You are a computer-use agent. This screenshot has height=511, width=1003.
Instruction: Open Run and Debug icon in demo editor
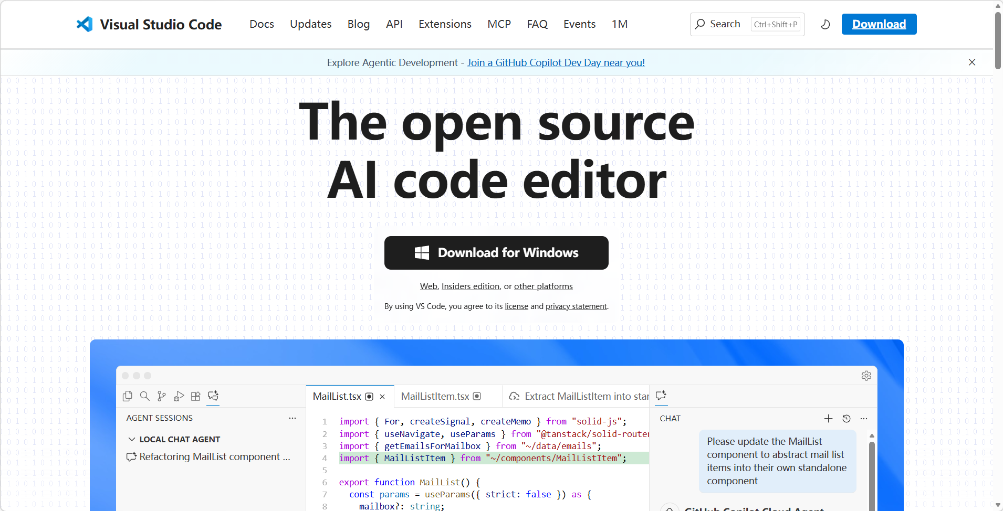coord(179,396)
